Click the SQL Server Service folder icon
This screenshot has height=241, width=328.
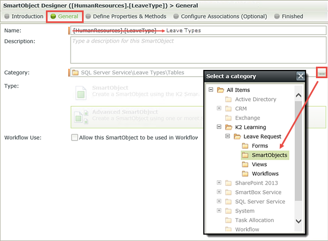click(228, 202)
